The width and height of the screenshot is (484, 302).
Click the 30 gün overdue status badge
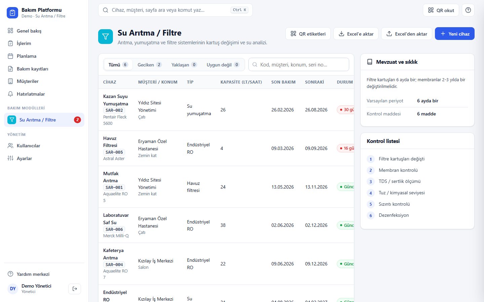coord(346,110)
